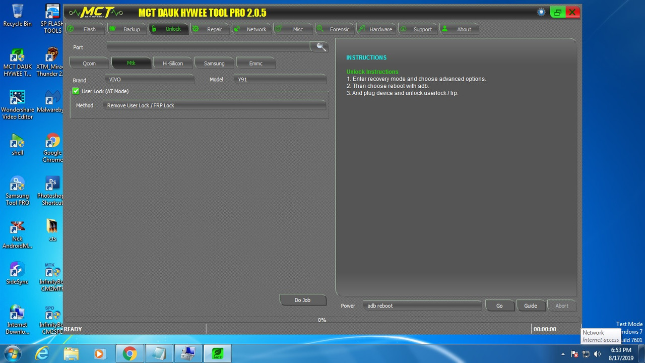Screen dimensions: 645x363
Task: Open the Port dropdown
Action: [209, 47]
